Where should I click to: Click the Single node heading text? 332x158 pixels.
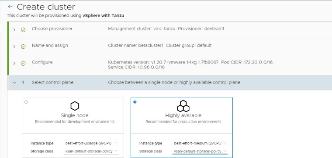tap(75, 115)
